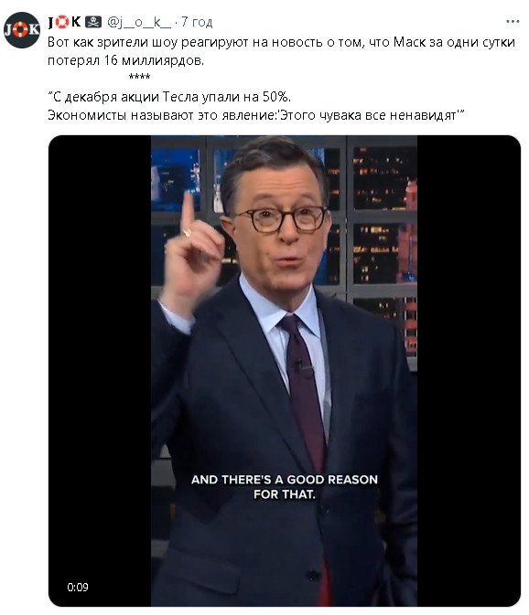Image resolution: width=529 pixels, height=615 pixels.
Task: Open the tweet via the "7 год" timestamp
Action: (x=197, y=22)
